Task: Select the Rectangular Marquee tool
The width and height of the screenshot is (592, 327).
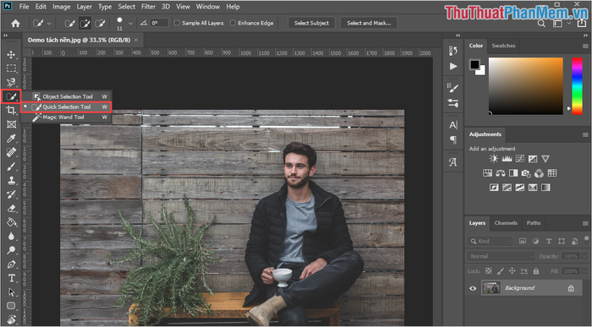Action: [x=11, y=68]
